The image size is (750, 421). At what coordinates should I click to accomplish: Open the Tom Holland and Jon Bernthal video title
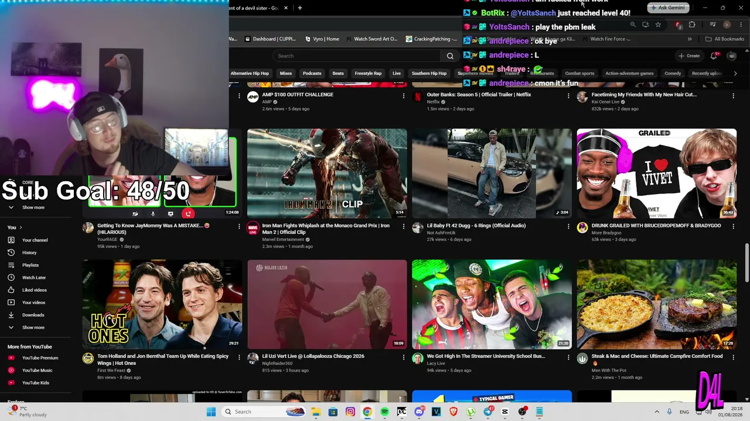[x=163, y=360]
